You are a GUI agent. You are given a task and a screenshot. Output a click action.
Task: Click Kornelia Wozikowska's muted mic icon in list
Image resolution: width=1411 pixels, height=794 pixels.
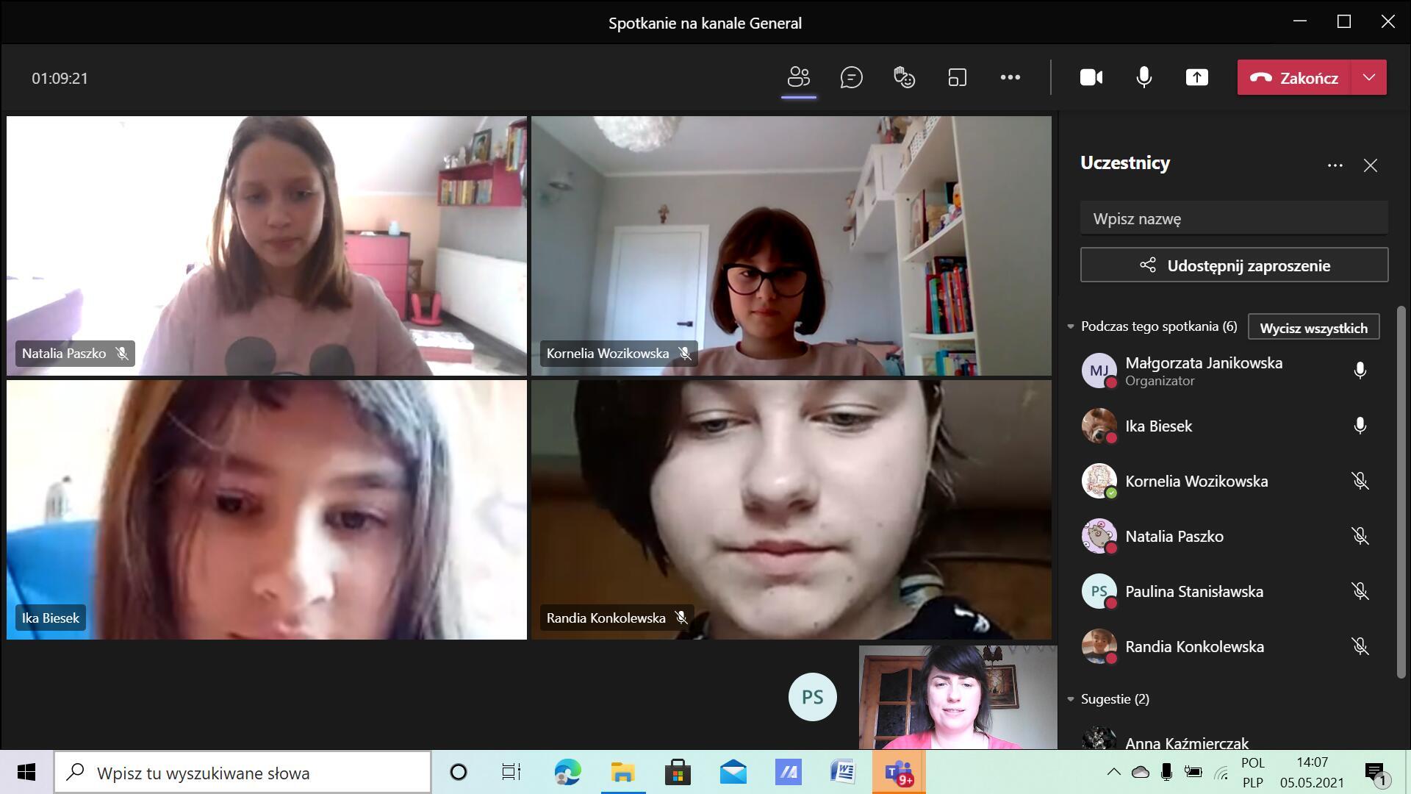click(x=1360, y=481)
